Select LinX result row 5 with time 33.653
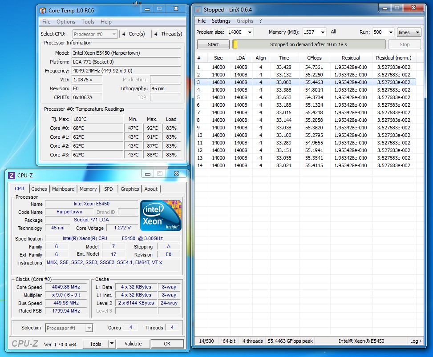433x357 pixels. click(x=305, y=97)
